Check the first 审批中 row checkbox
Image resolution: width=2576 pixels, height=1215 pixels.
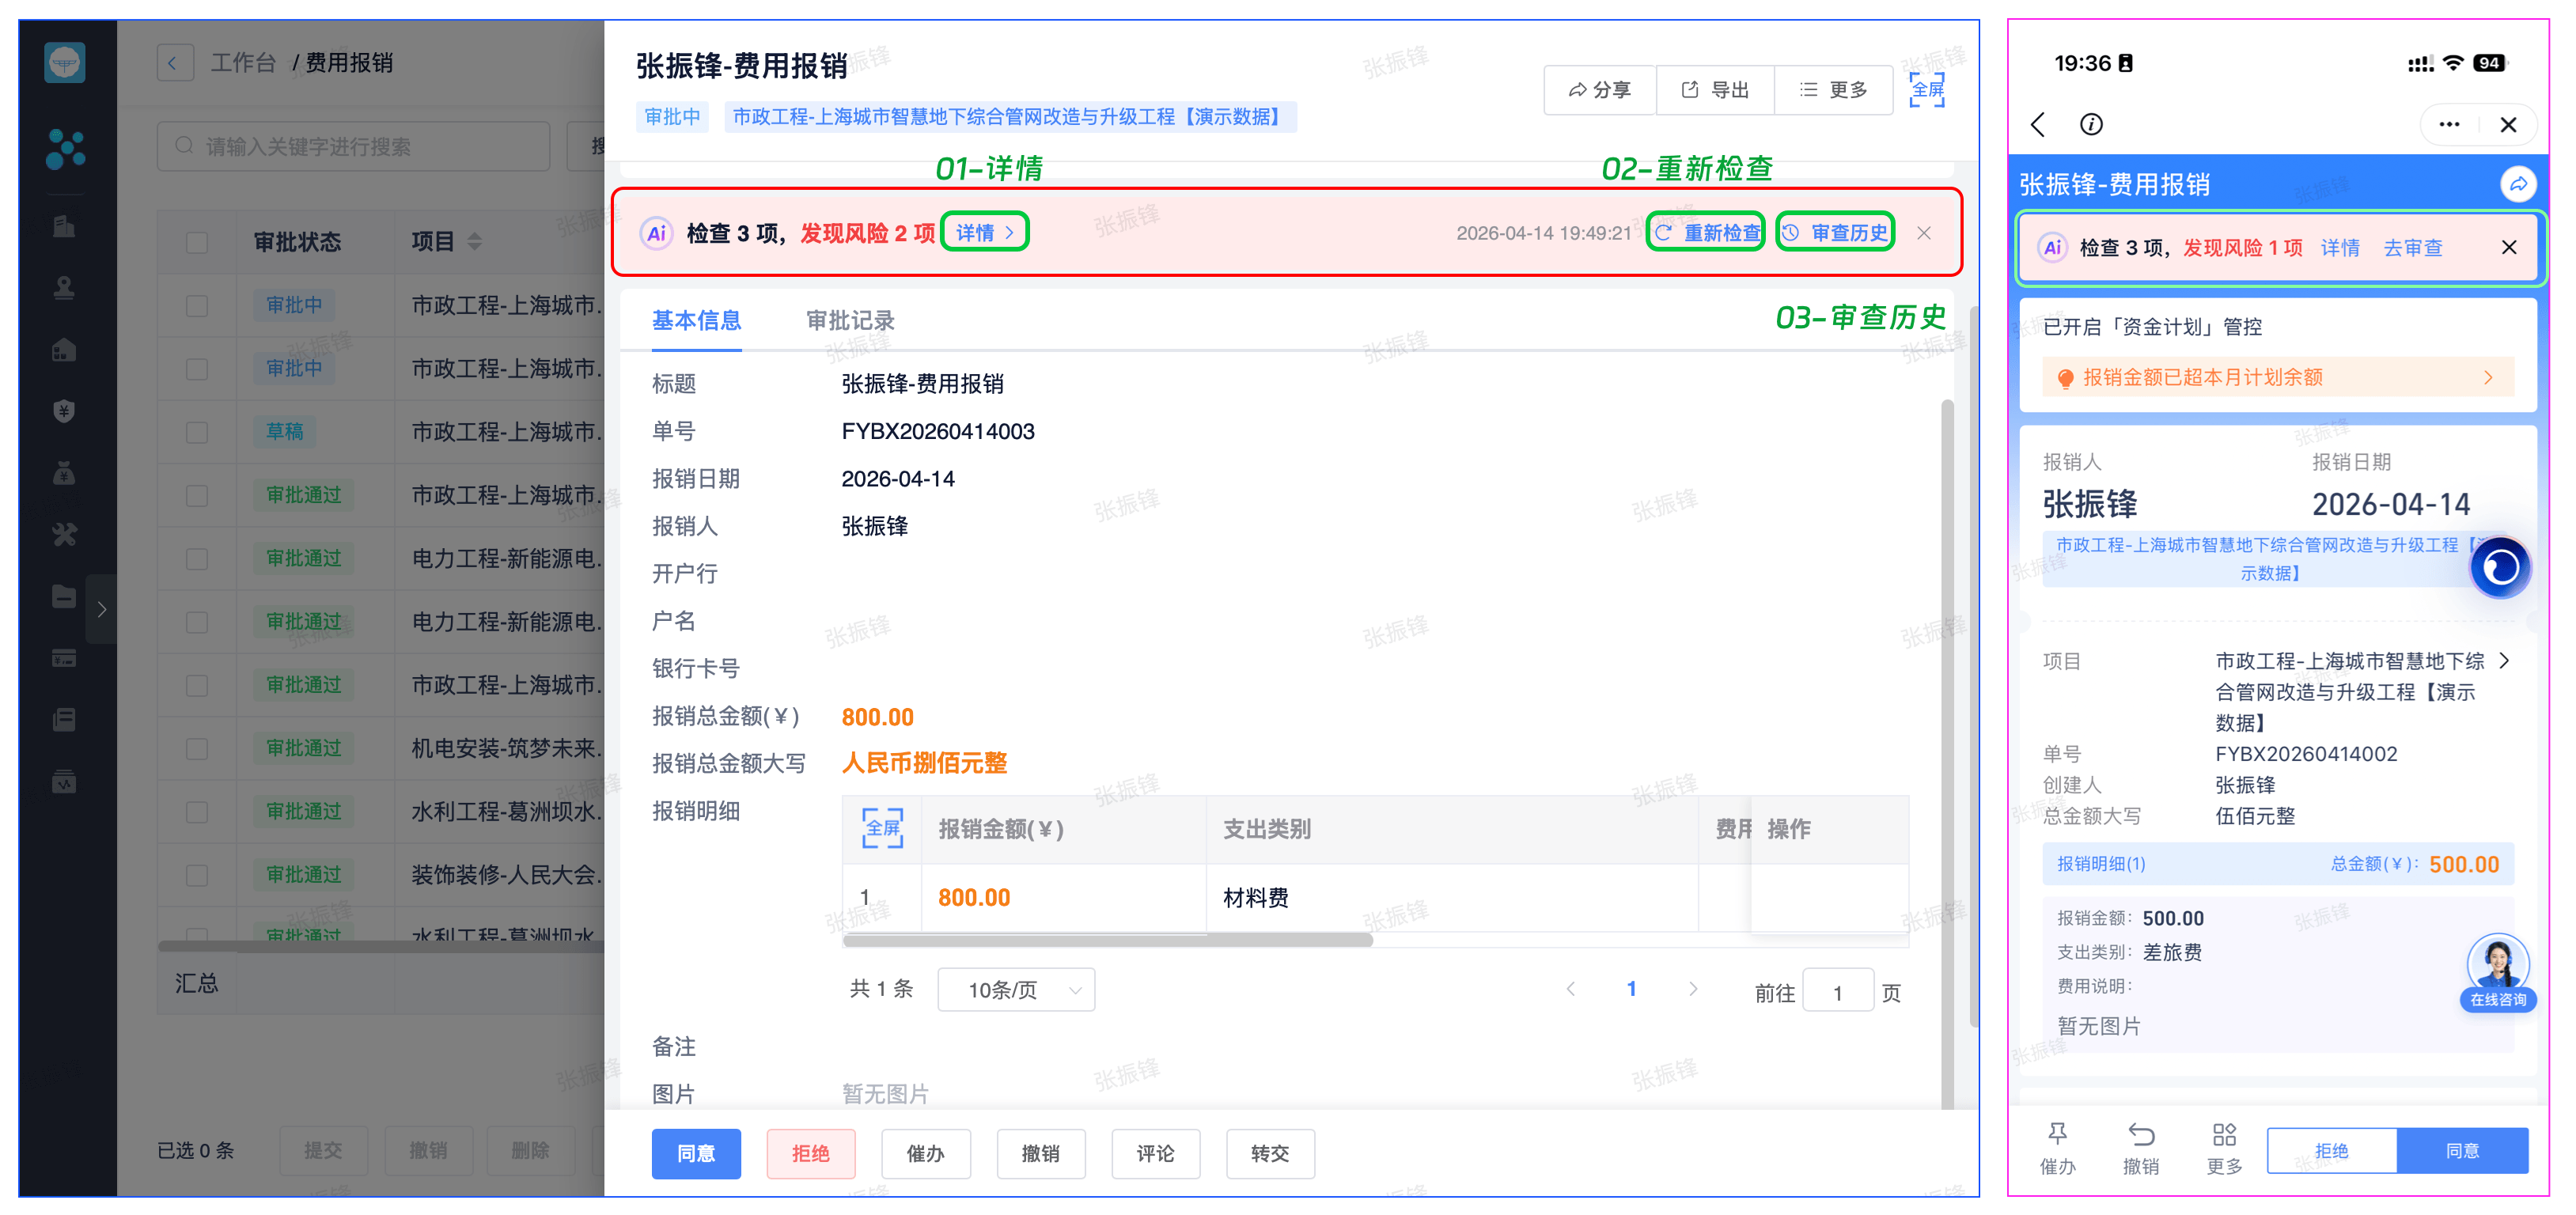click(197, 306)
